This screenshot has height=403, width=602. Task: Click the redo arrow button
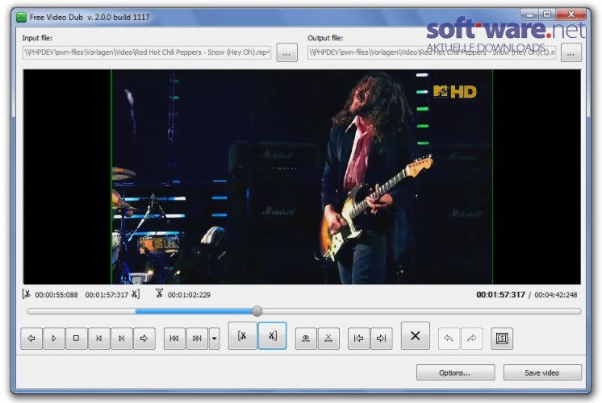[471, 339]
